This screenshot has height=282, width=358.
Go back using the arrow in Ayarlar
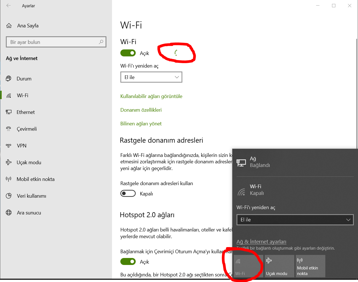click(9, 6)
